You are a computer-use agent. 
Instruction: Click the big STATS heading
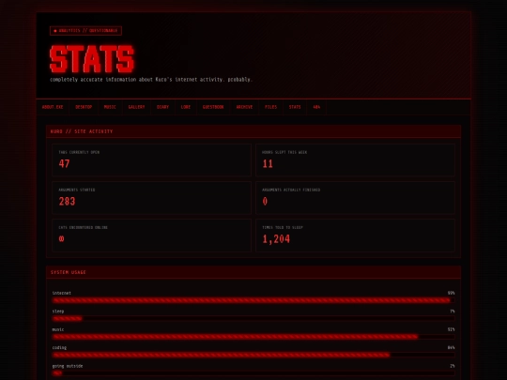(92, 59)
